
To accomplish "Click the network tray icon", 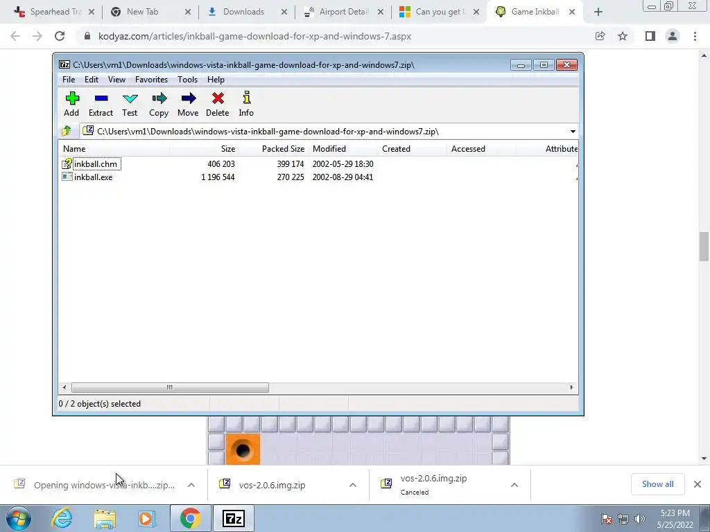I will [x=623, y=519].
